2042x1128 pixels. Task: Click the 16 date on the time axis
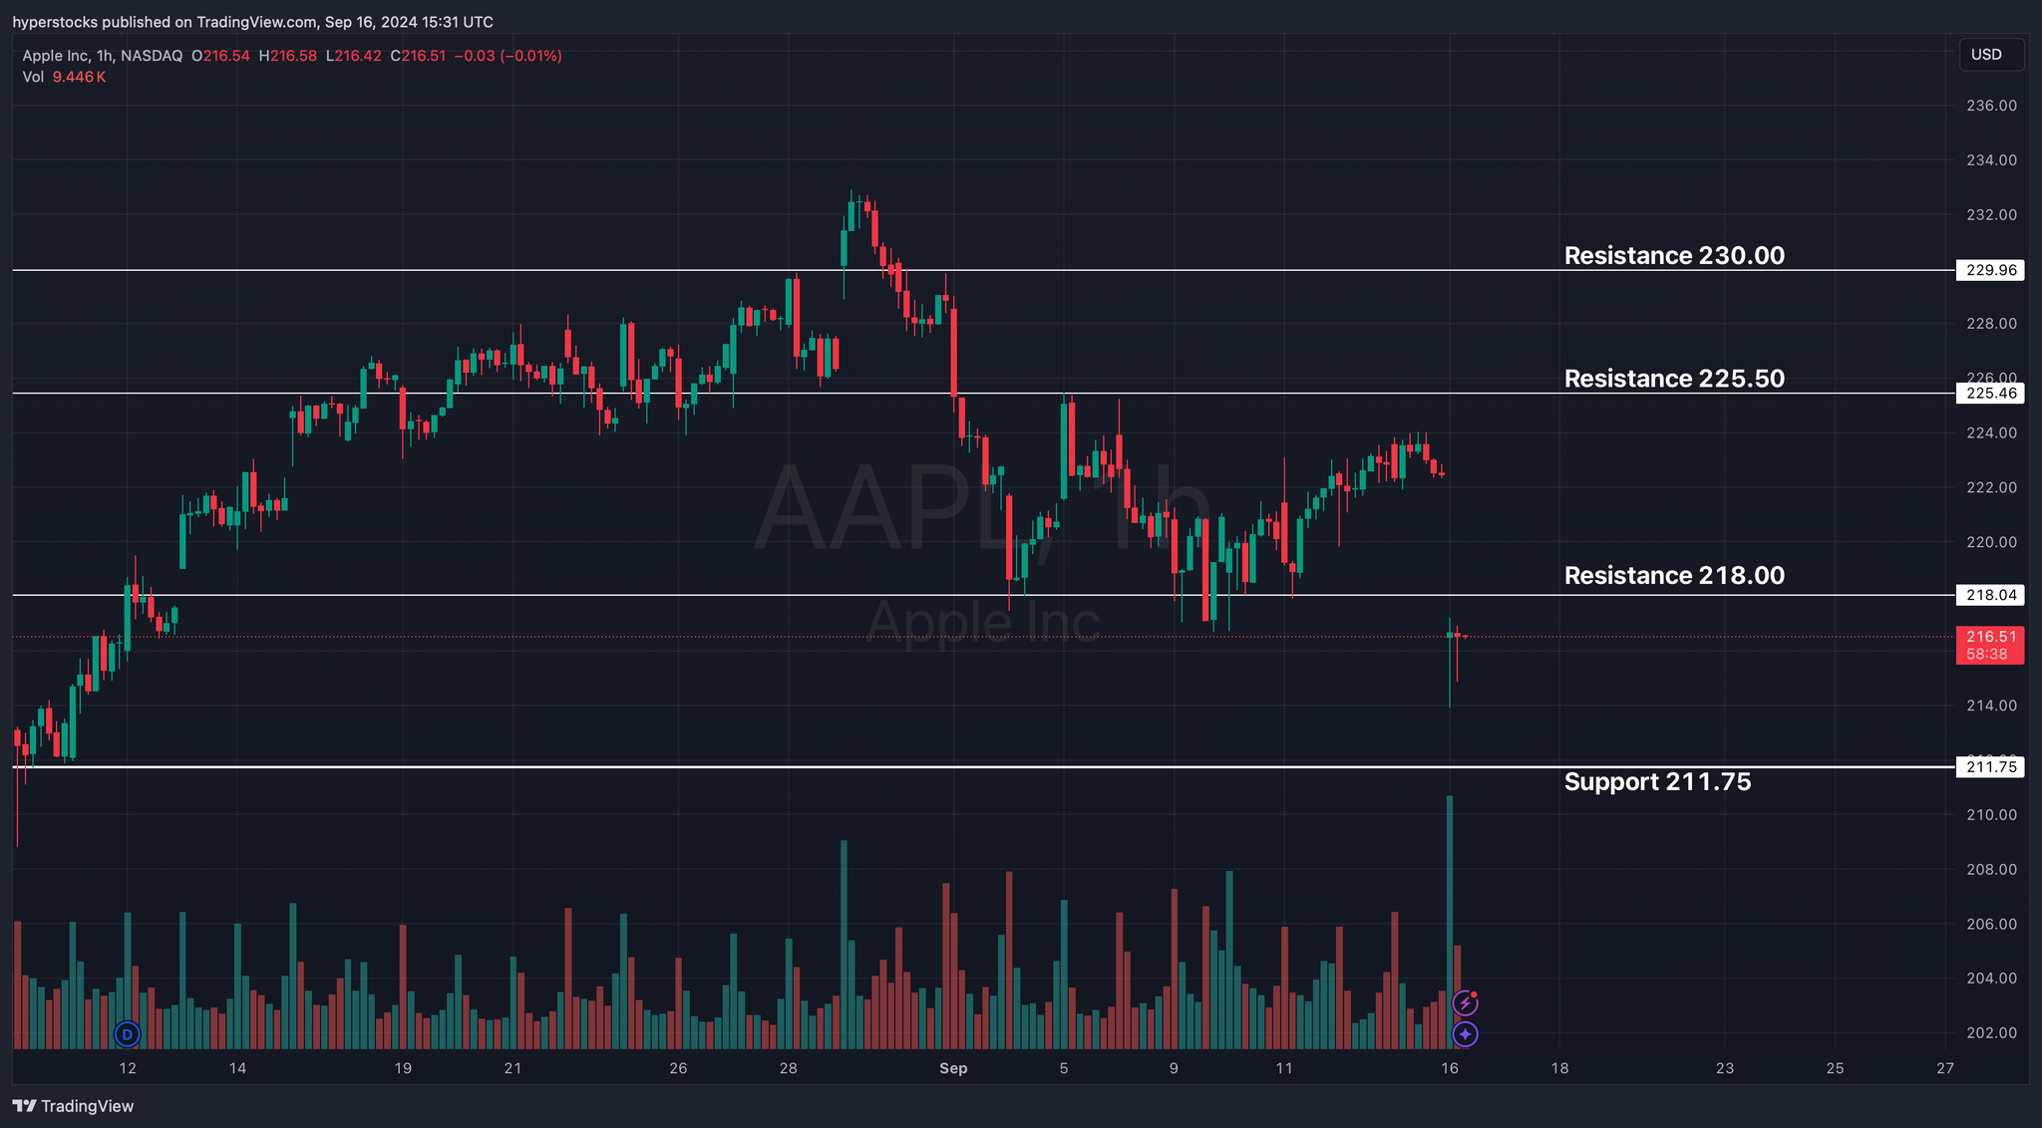coord(1450,1068)
